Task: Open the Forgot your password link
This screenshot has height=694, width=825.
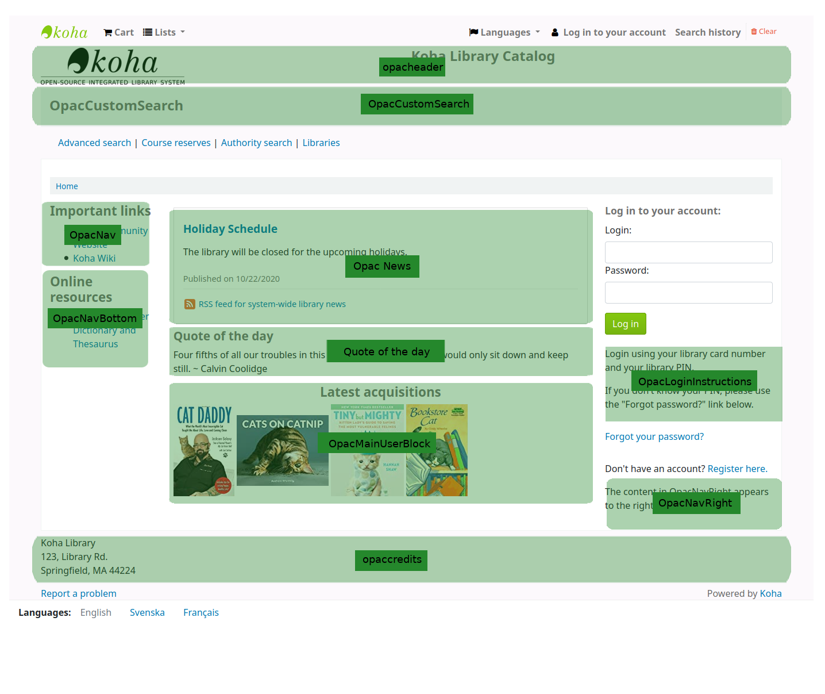Action: tap(654, 436)
